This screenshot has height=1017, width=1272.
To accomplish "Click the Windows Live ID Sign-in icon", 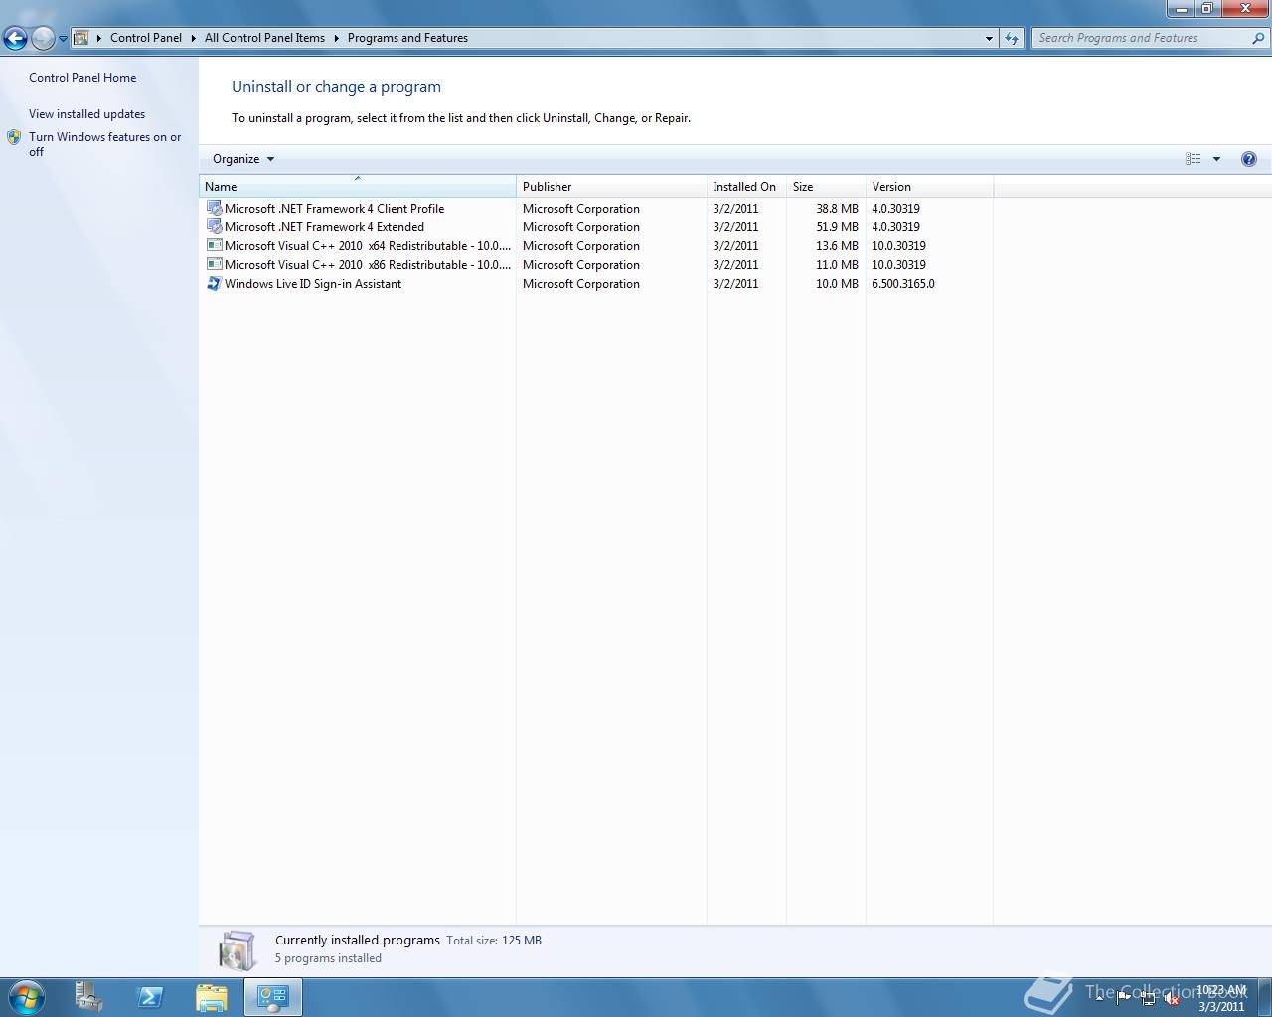I will 214,283.
